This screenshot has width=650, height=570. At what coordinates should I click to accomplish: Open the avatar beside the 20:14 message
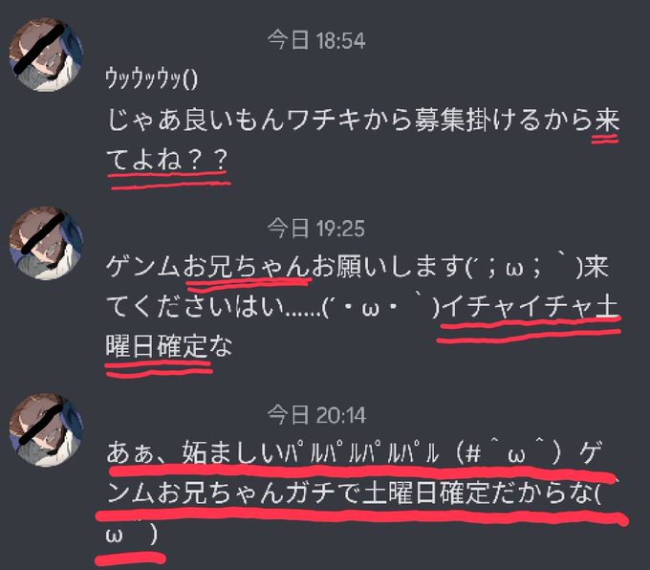pyautogui.click(x=46, y=429)
